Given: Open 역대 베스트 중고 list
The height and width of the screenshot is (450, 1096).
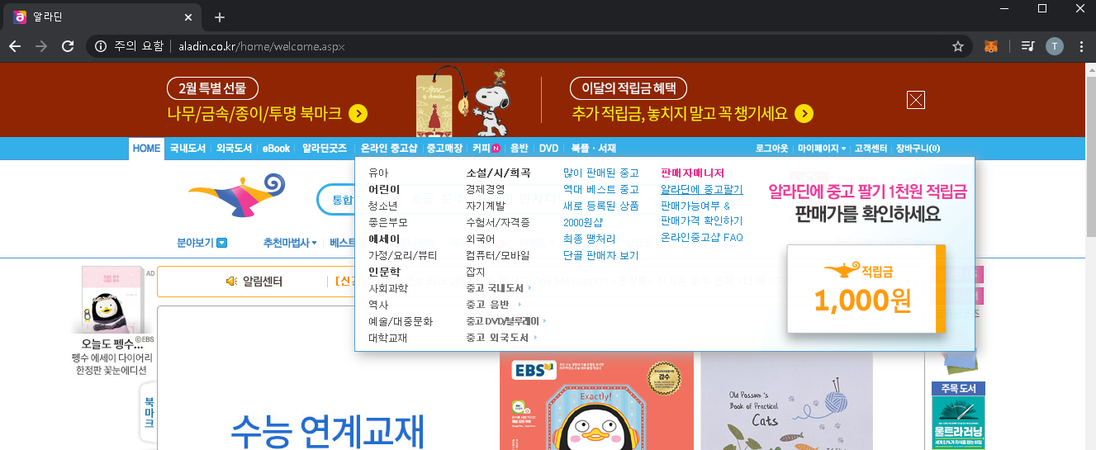Looking at the screenshot, I should click(x=600, y=189).
